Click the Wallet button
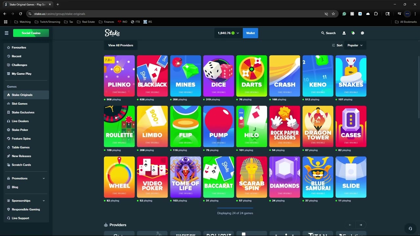The height and width of the screenshot is (236, 420). pos(250,33)
